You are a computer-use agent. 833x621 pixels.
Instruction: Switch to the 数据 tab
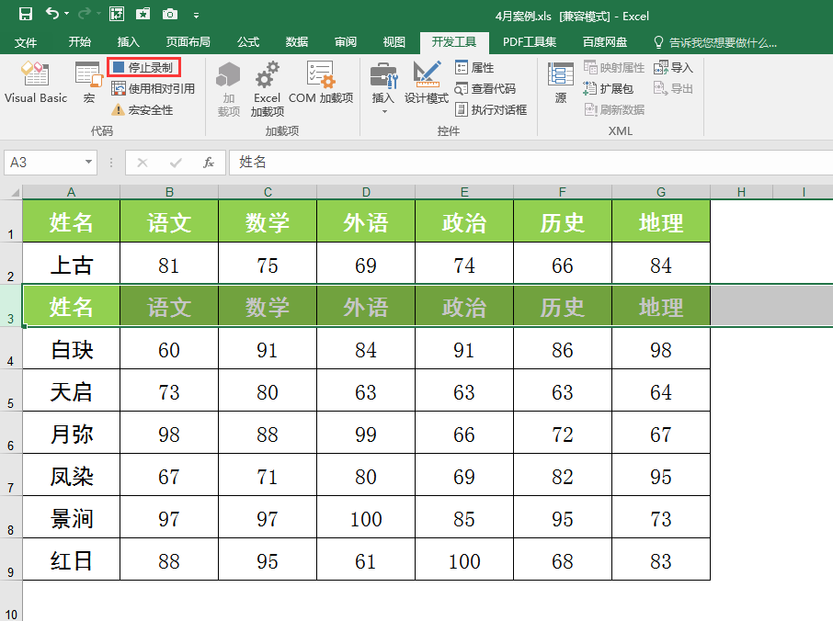(297, 42)
